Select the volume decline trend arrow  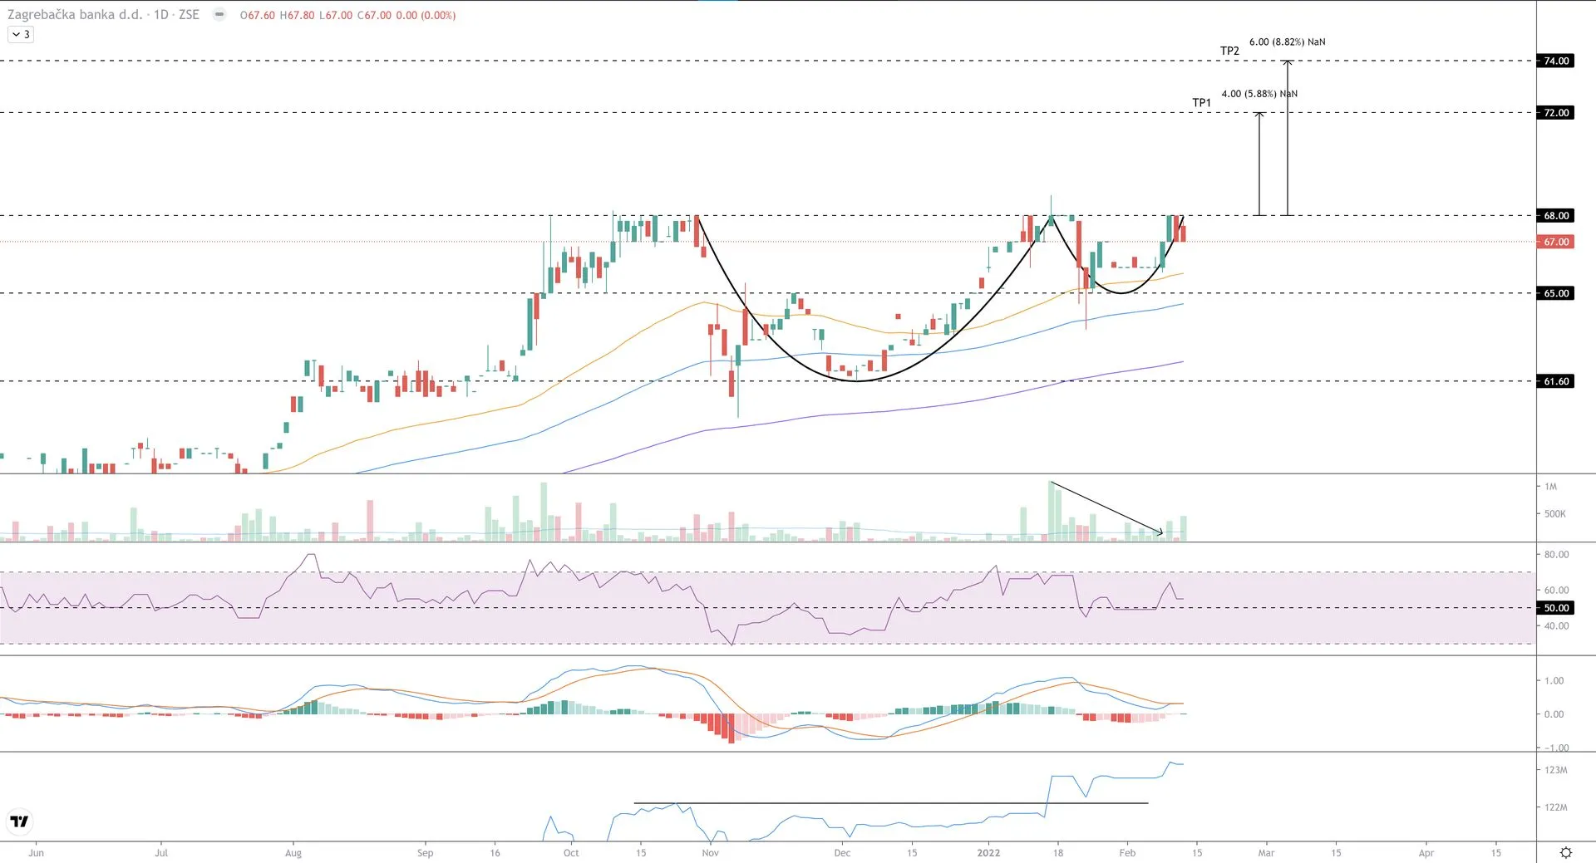click(x=1106, y=508)
